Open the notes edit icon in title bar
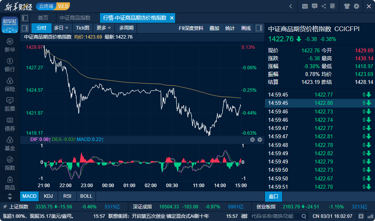 [333, 6]
